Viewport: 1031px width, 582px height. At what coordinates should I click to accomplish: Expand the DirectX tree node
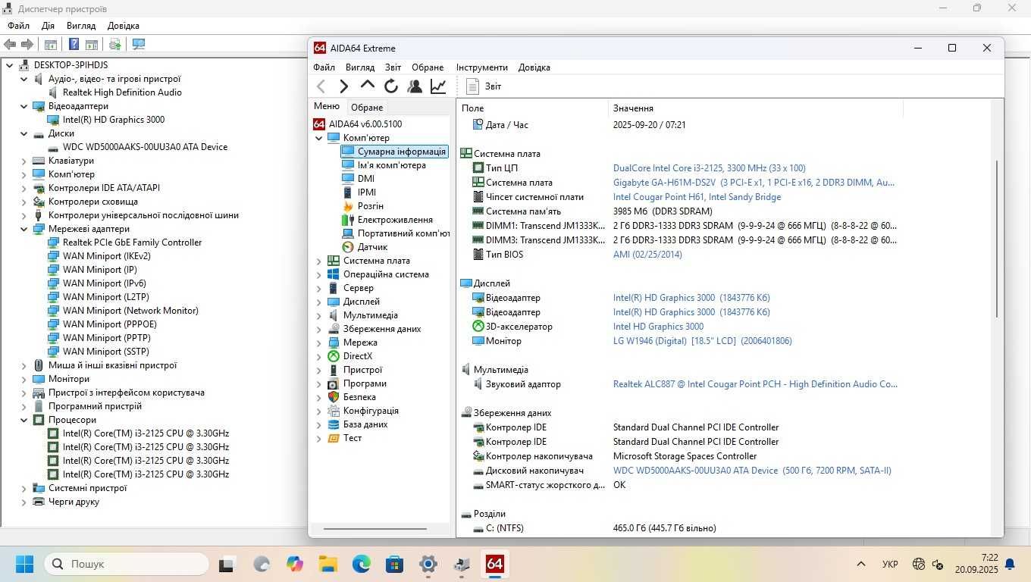click(x=319, y=356)
